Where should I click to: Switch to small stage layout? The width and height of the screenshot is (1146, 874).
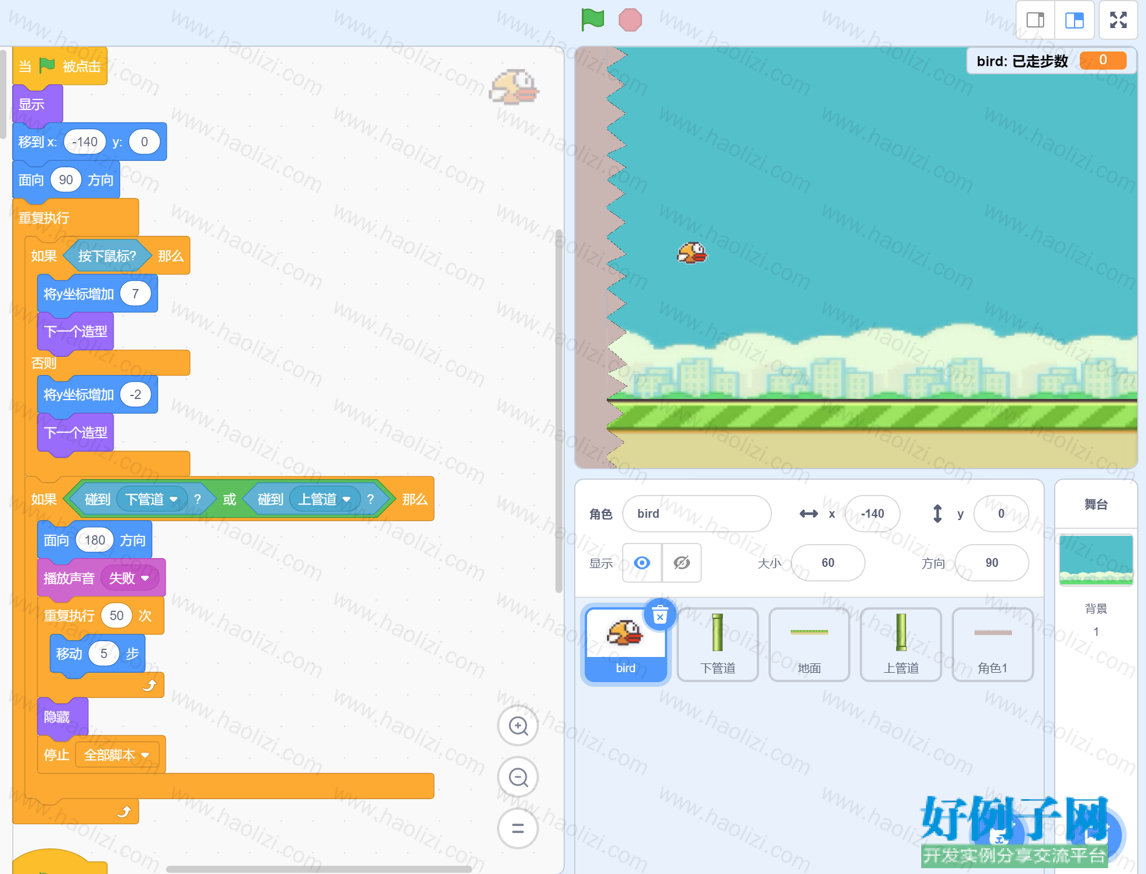1035,20
